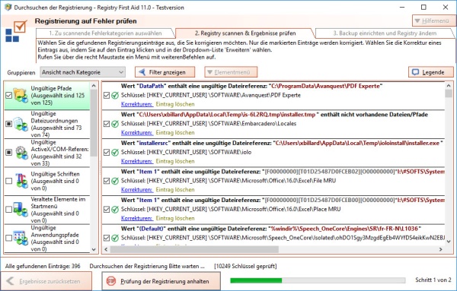Viewport: 457px width, 291px height.
Task: Click the Ungültige ActiveX/COM gear icon
Action: coord(21,152)
